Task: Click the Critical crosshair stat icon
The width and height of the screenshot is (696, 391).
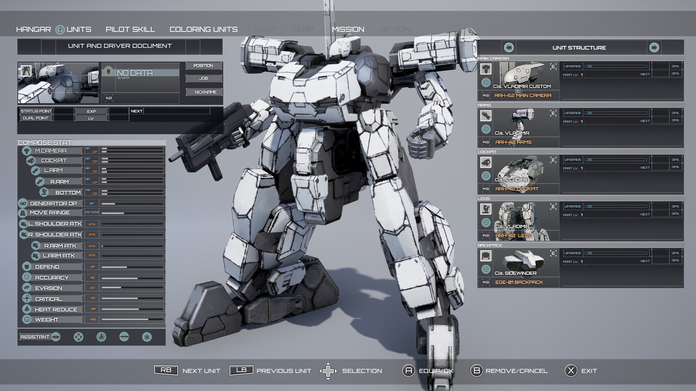Action: [27, 299]
